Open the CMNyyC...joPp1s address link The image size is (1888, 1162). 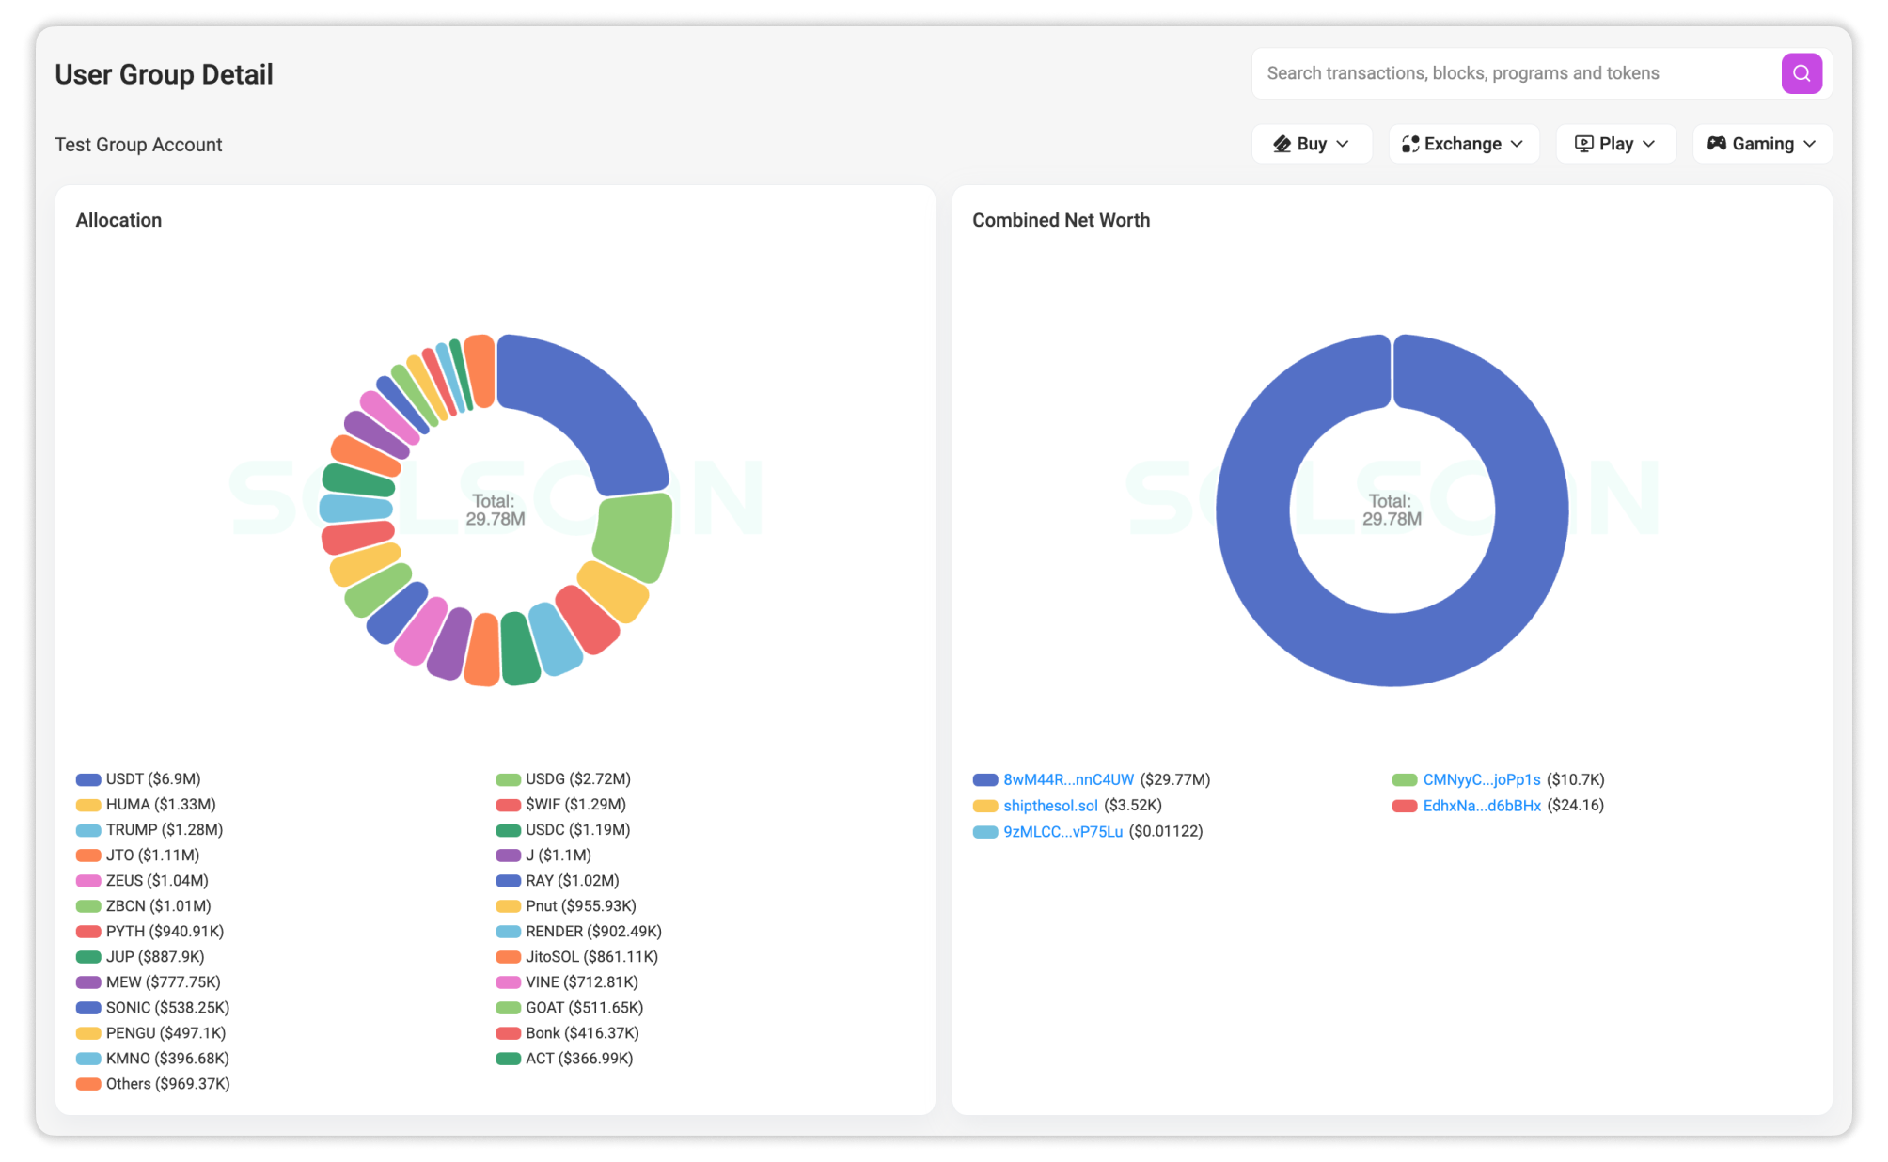pos(1481,780)
